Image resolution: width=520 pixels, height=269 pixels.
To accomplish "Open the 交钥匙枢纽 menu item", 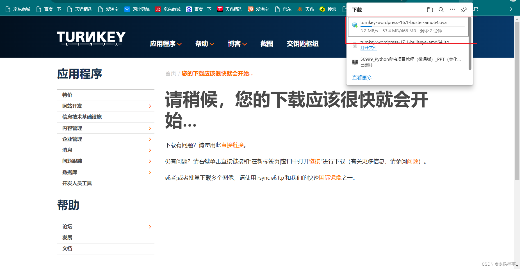I will click(303, 44).
